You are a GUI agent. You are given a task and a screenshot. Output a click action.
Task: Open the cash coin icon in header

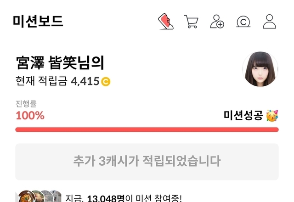pyautogui.click(x=243, y=22)
